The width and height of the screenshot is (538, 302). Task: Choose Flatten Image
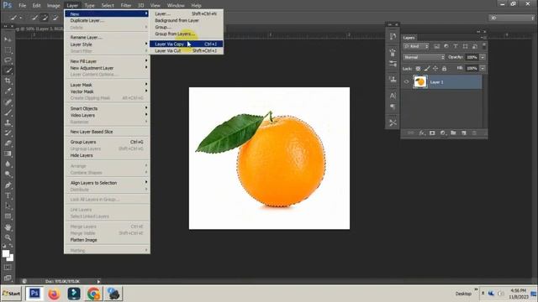pos(107,240)
